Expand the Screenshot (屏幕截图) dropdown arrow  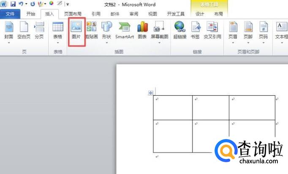coord(160,43)
